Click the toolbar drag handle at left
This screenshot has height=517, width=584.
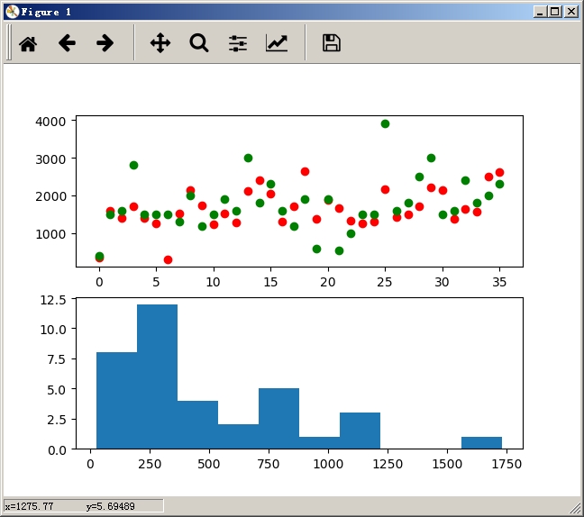point(9,42)
